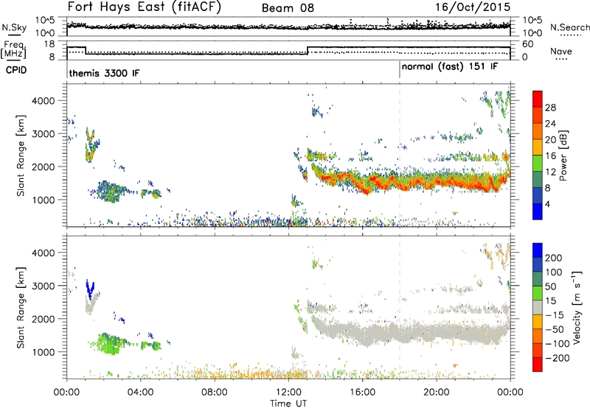Click the '16' tick on the Power scale
The image size is (590, 408).
click(550, 156)
